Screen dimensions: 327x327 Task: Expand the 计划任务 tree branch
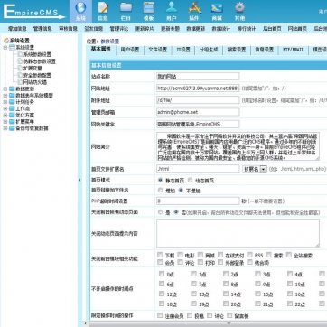pyautogui.click(x=5, y=102)
